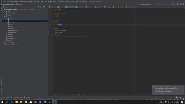Select yarn.lock in project tree
The image size is (185, 104).
point(9,40)
